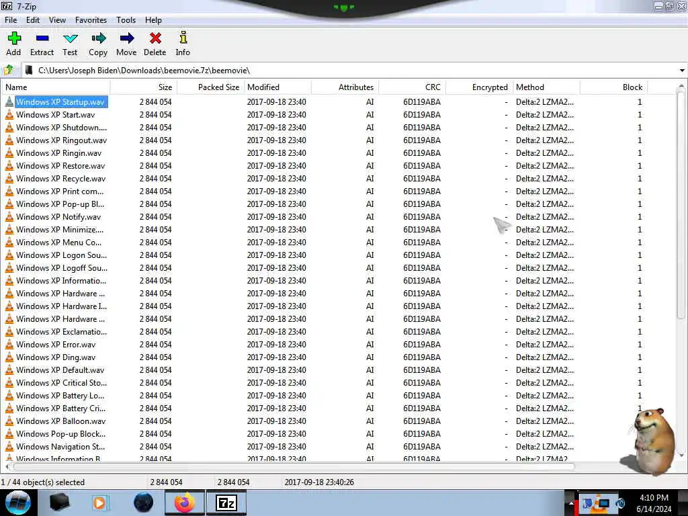Screen dimensions: 688x516
Task: Select file Windows XP Minimize
Action: [x=60, y=229]
